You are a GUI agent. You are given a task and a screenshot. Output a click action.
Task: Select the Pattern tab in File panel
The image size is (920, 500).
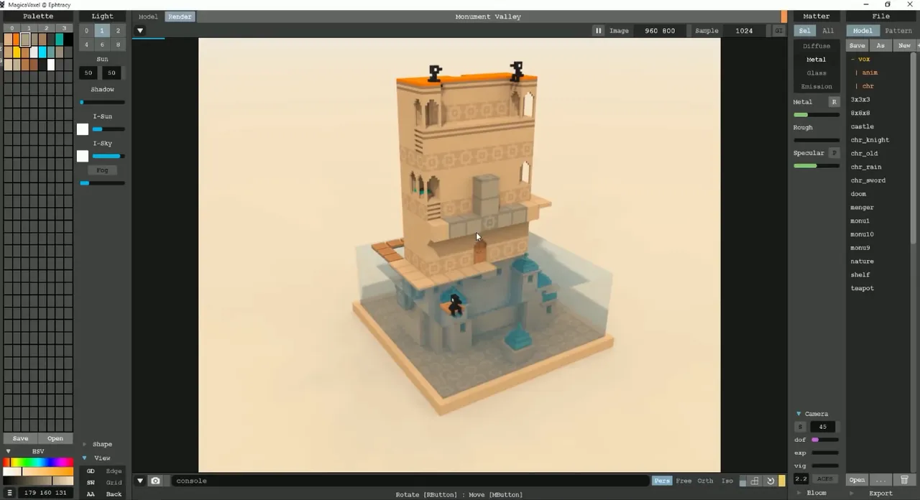click(x=898, y=31)
